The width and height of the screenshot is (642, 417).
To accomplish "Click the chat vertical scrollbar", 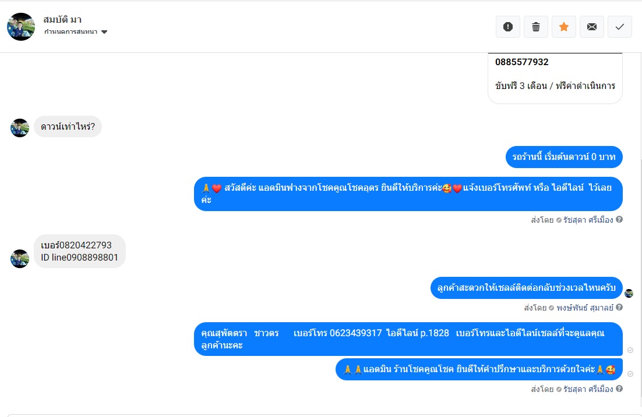I will (640, 278).
